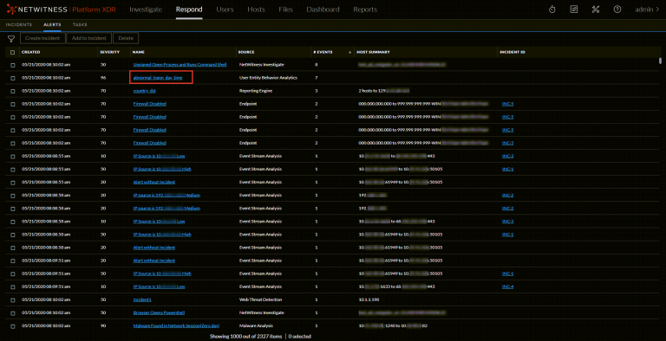Click the Showing 1000 out of 2327 items text
666x341 pixels.
click(245, 337)
